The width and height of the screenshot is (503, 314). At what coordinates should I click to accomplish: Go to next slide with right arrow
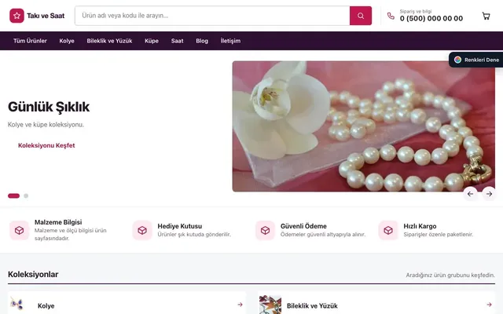pyautogui.click(x=489, y=194)
